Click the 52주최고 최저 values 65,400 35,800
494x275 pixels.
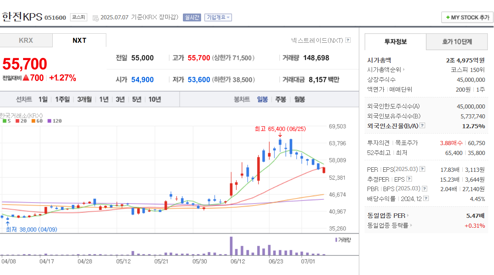coord(465,153)
